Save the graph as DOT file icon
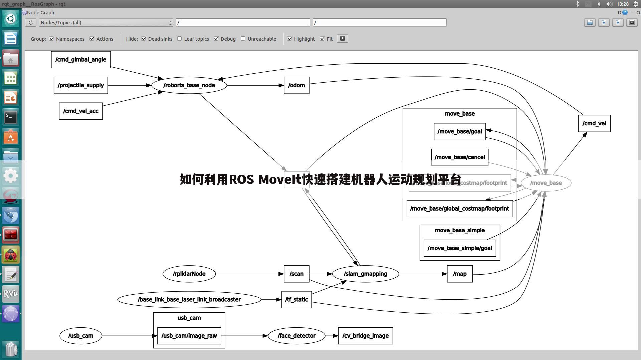 [x=604, y=22]
